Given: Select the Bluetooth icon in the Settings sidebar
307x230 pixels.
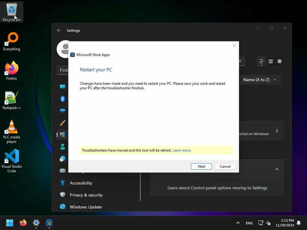Looking at the screenshot, I should (63, 99).
